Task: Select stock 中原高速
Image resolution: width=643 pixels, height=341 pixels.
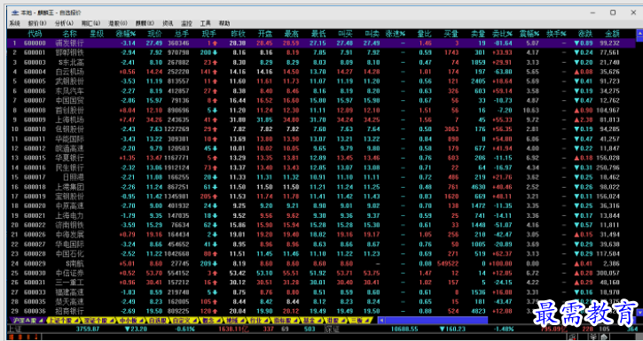Action: (x=69, y=205)
